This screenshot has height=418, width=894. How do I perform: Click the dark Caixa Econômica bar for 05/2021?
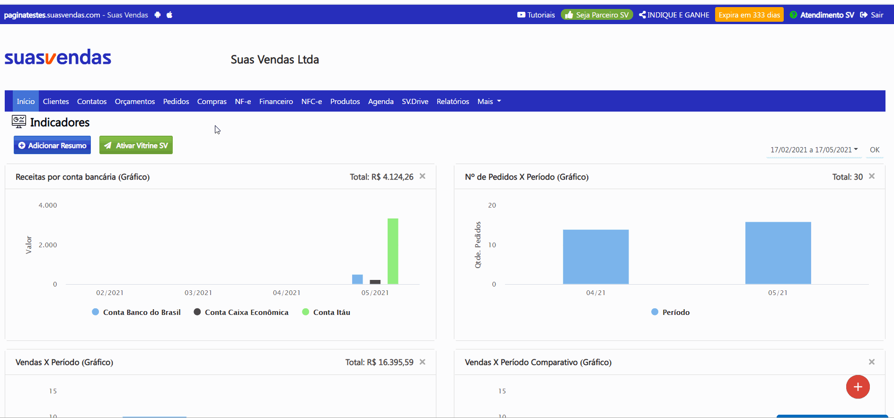pyautogui.click(x=375, y=282)
